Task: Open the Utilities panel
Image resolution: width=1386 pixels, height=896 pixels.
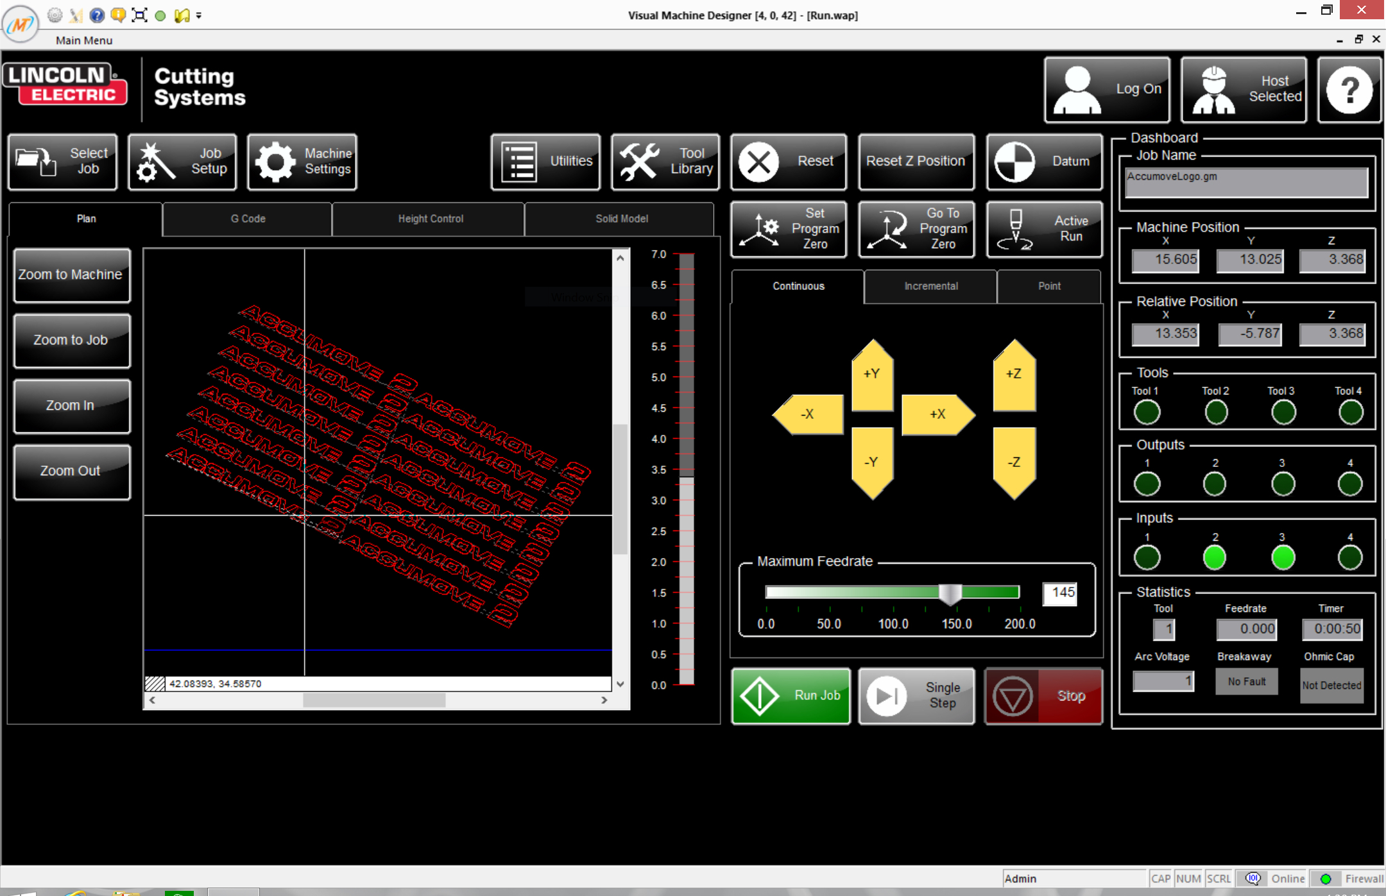Action: 545,162
